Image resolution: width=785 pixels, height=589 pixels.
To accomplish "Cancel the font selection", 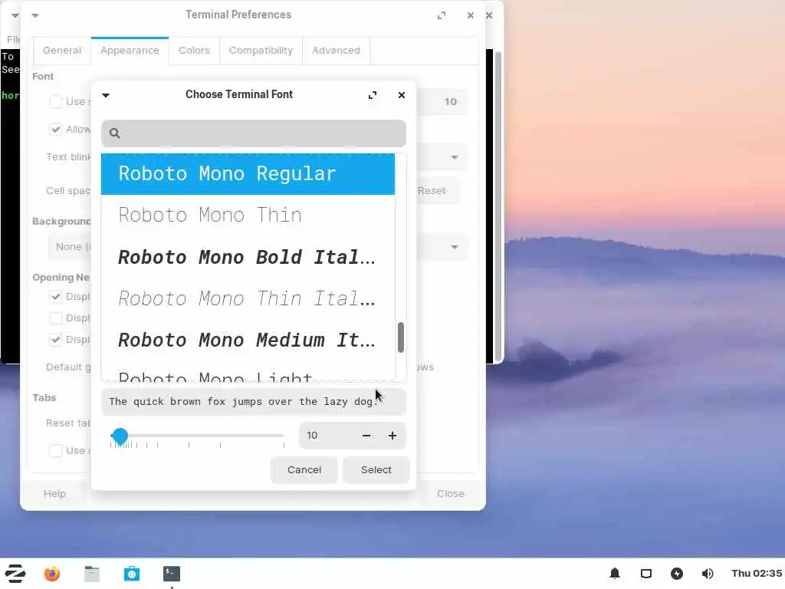I will (304, 470).
